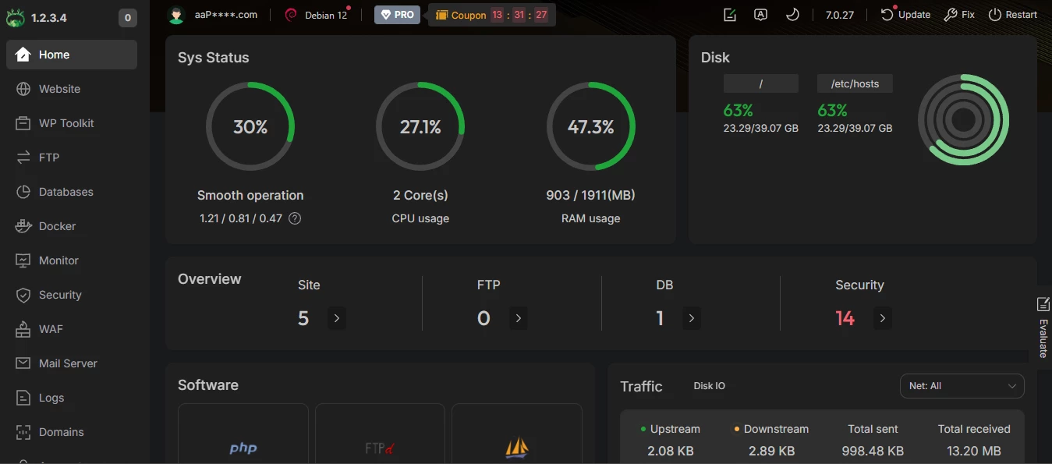The image size is (1052, 464).
Task: Open the Net: All dropdown
Action: click(962, 385)
